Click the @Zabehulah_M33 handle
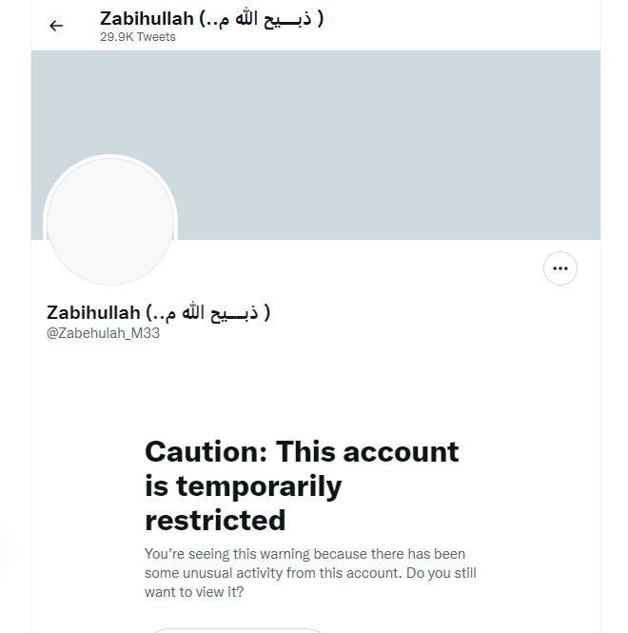 (x=103, y=333)
